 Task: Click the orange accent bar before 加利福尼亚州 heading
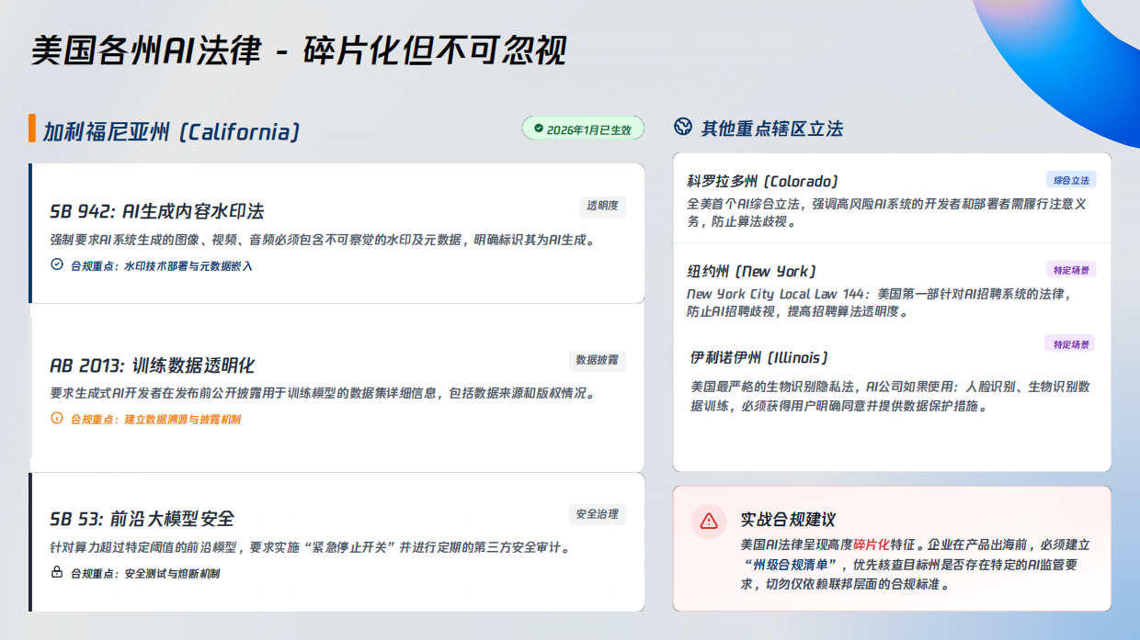32,129
